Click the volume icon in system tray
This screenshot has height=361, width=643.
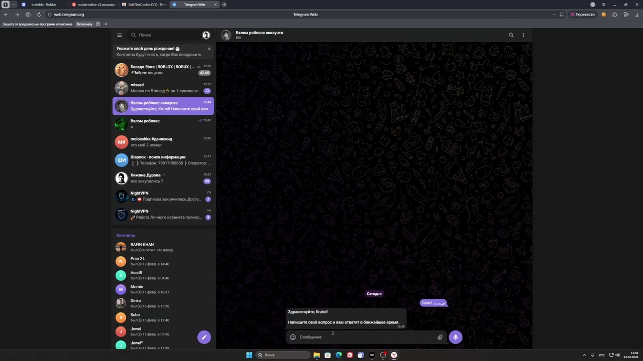pyautogui.click(x=617, y=355)
